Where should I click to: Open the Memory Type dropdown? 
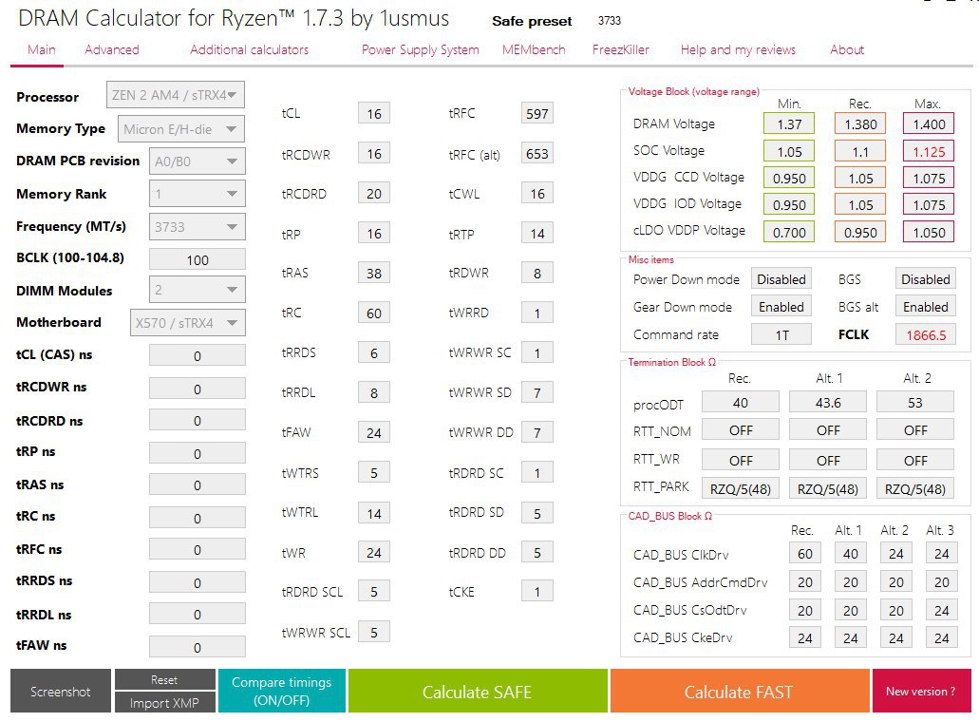[x=180, y=129]
